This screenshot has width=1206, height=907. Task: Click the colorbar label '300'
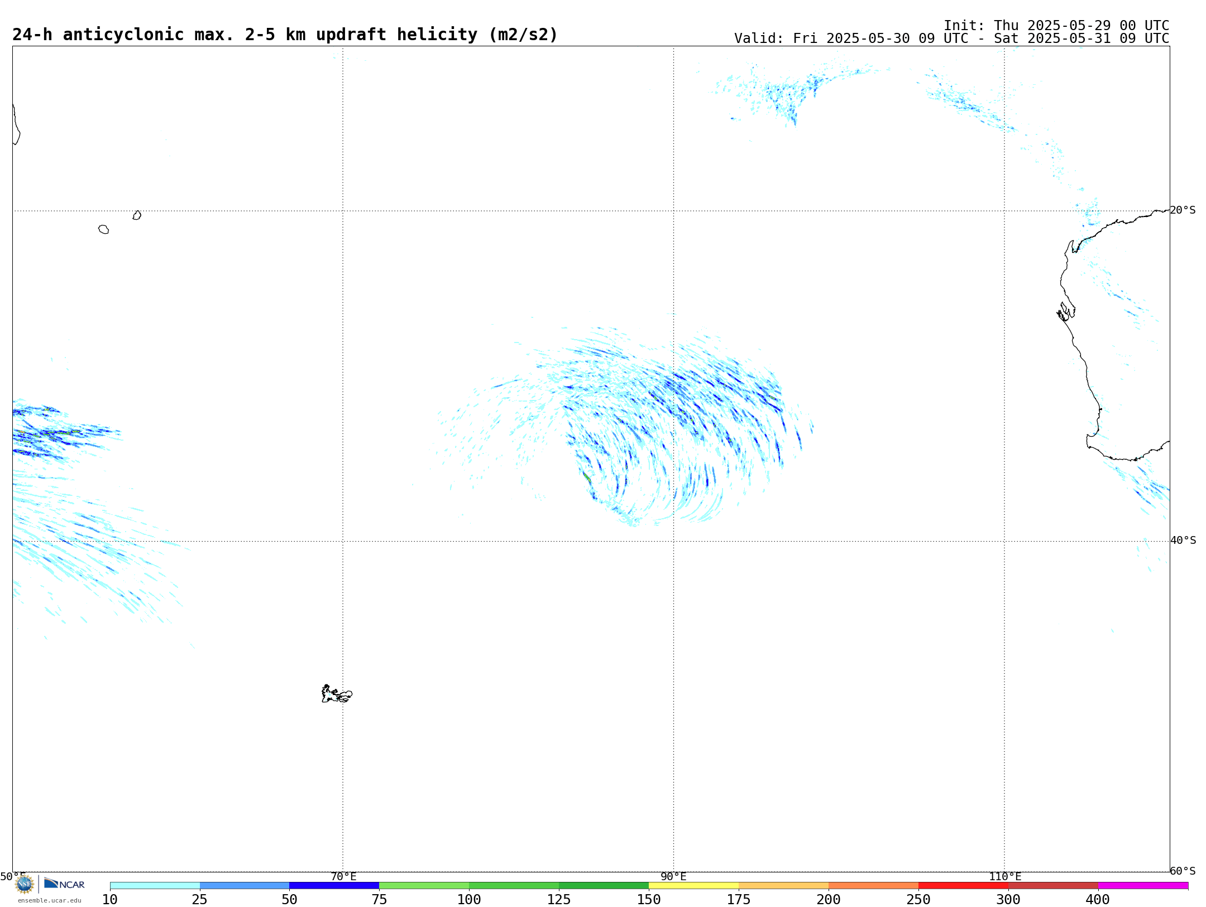pyautogui.click(x=1008, y=900)
